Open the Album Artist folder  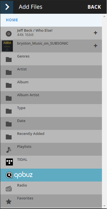(51, 98)
